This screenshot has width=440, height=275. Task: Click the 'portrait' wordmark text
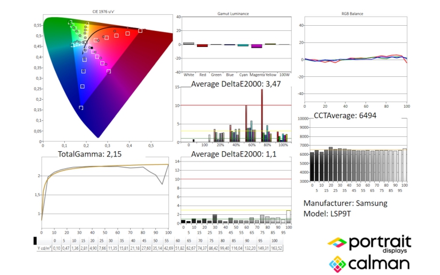pyautogui.click(x=380, y=242)
